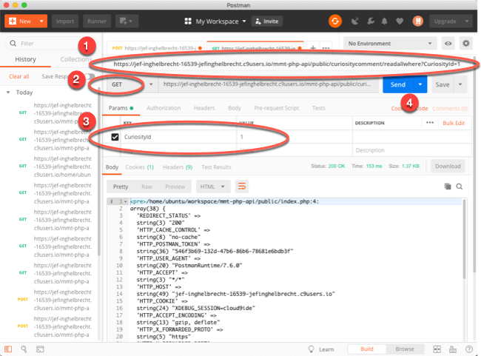Open the satellite capture requests icon

(x=355, y=21)
